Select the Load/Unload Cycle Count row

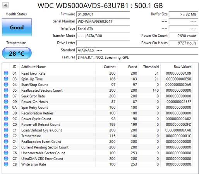coord(98,130)
